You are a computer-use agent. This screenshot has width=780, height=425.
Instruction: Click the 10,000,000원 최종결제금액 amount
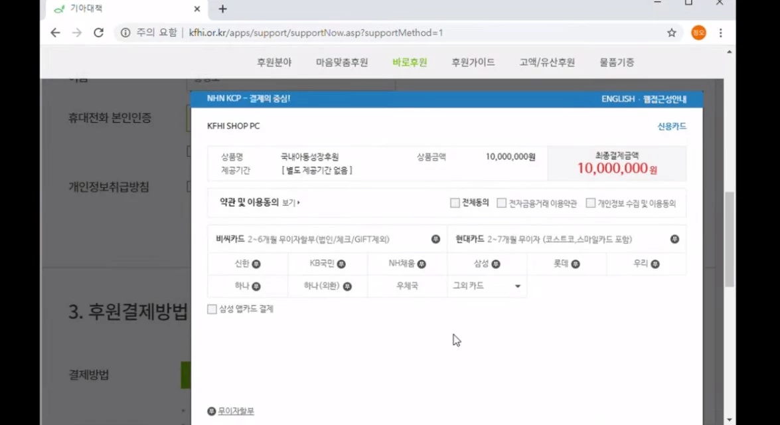point(617,168)
